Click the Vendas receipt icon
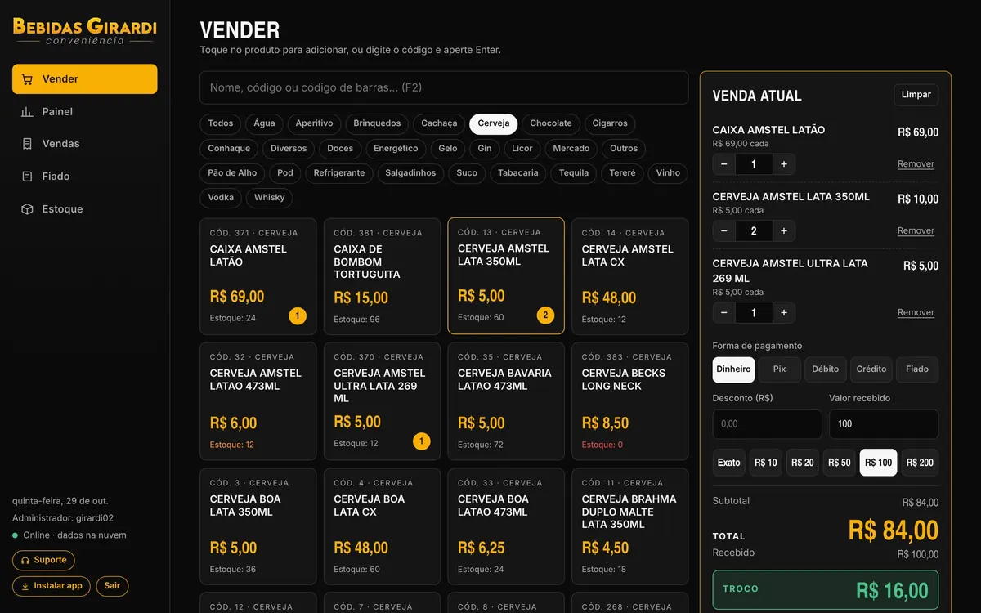Screen dimensions: 981x613 click(x=27, y=144)
